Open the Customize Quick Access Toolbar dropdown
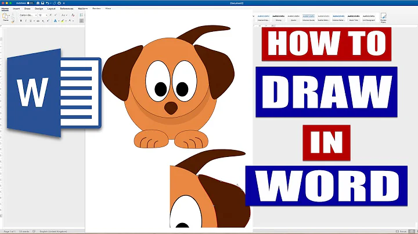 (64, 3)
